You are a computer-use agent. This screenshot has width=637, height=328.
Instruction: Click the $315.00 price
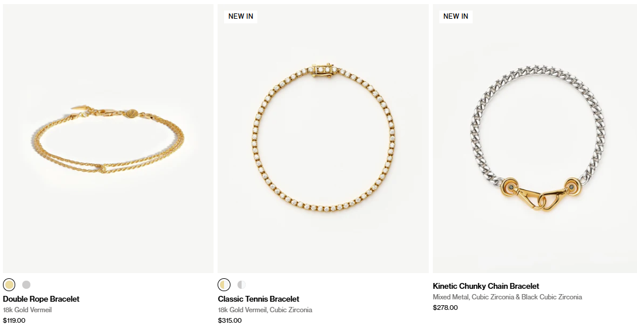[229, 320]
